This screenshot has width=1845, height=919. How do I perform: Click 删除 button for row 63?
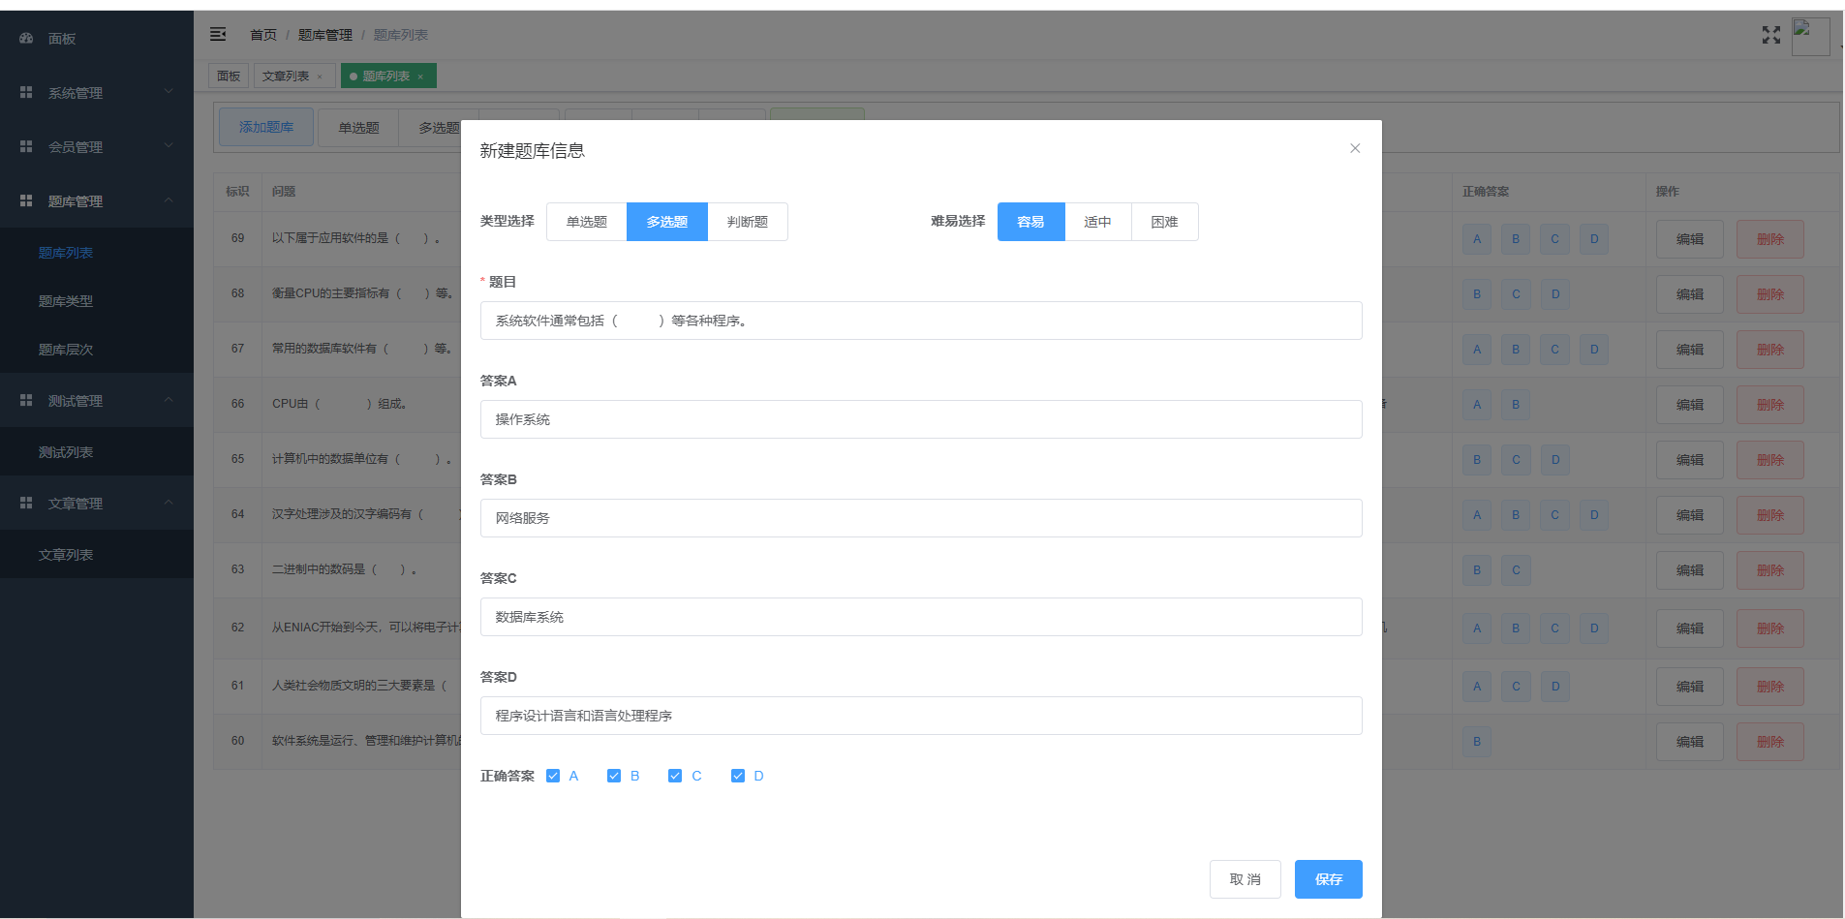[1770, 570]
